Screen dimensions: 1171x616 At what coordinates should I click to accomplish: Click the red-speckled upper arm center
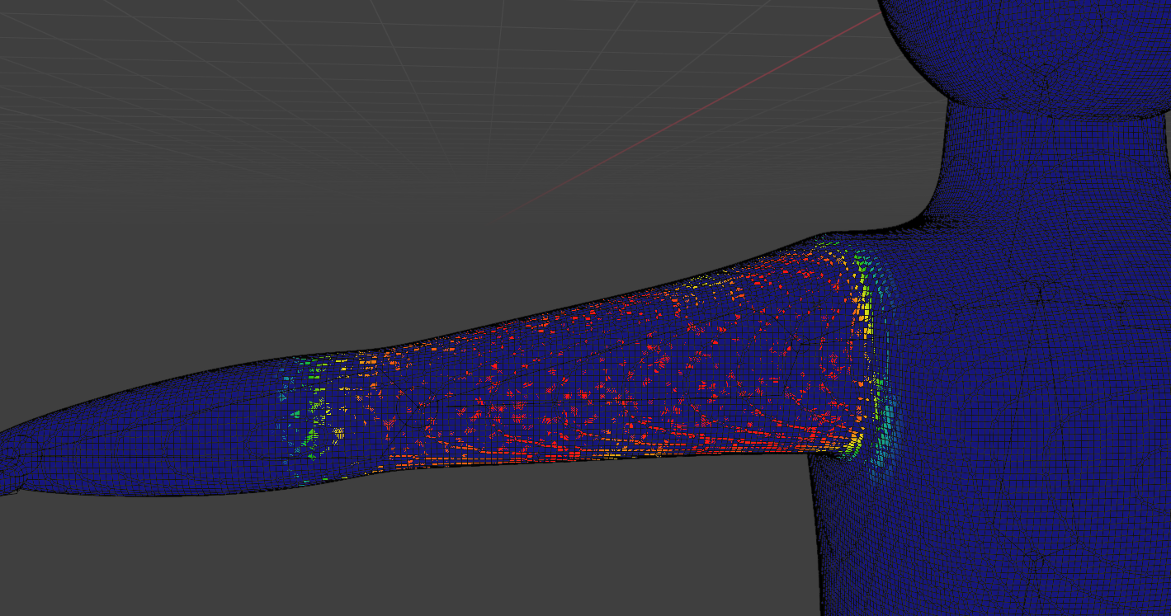[594, 371]
